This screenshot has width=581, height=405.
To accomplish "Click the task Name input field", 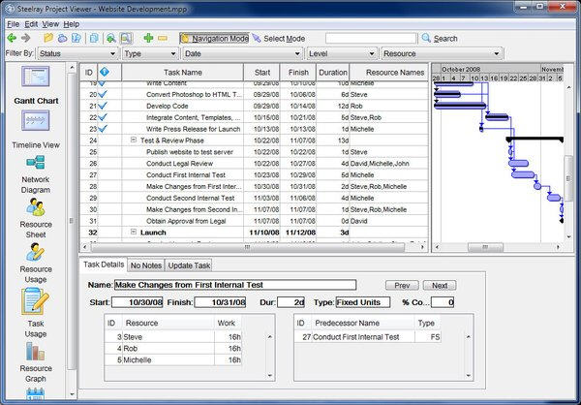I will [x=234, y=286].
